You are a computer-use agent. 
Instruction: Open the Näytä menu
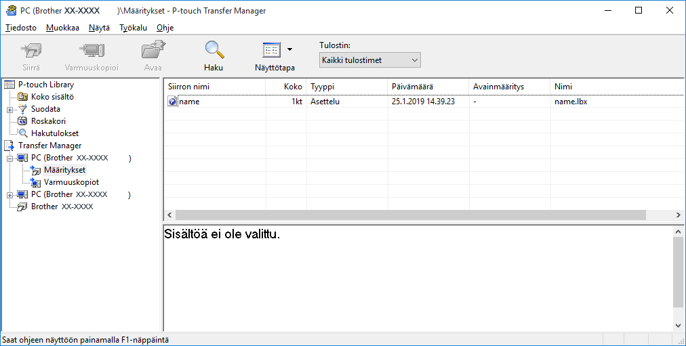point(99,28)
